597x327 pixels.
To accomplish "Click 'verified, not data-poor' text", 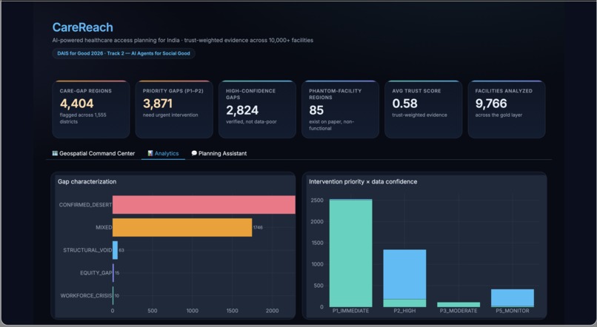I will 251,121.
